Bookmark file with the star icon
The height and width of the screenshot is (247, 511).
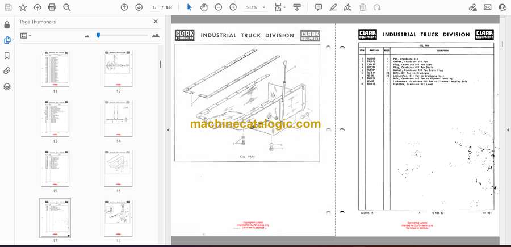tap(23, 7)
